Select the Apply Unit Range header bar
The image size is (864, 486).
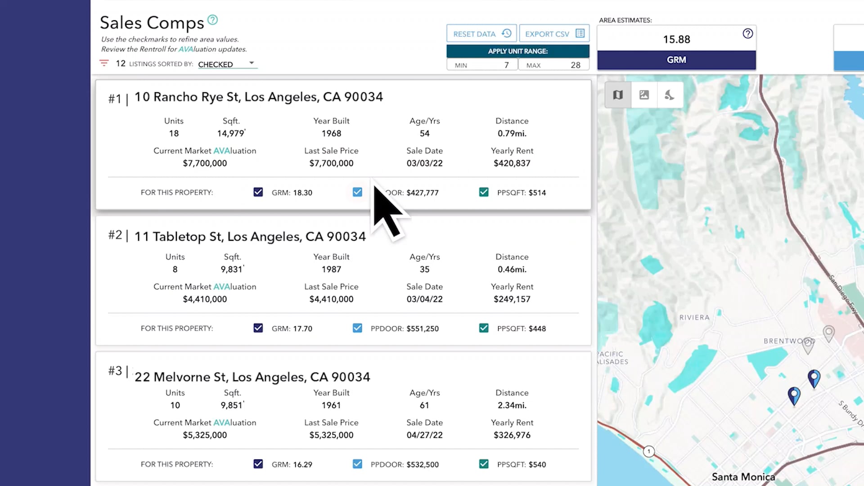tap(517, 51)
